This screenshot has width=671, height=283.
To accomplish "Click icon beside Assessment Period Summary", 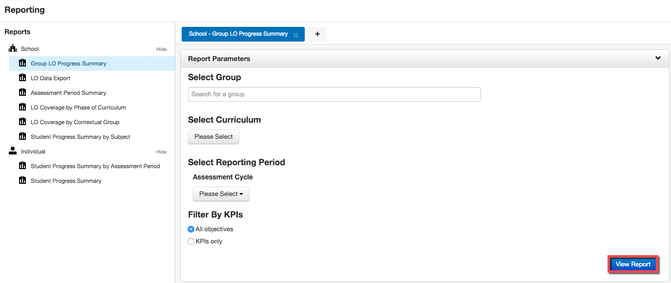I will coord(22,92).
